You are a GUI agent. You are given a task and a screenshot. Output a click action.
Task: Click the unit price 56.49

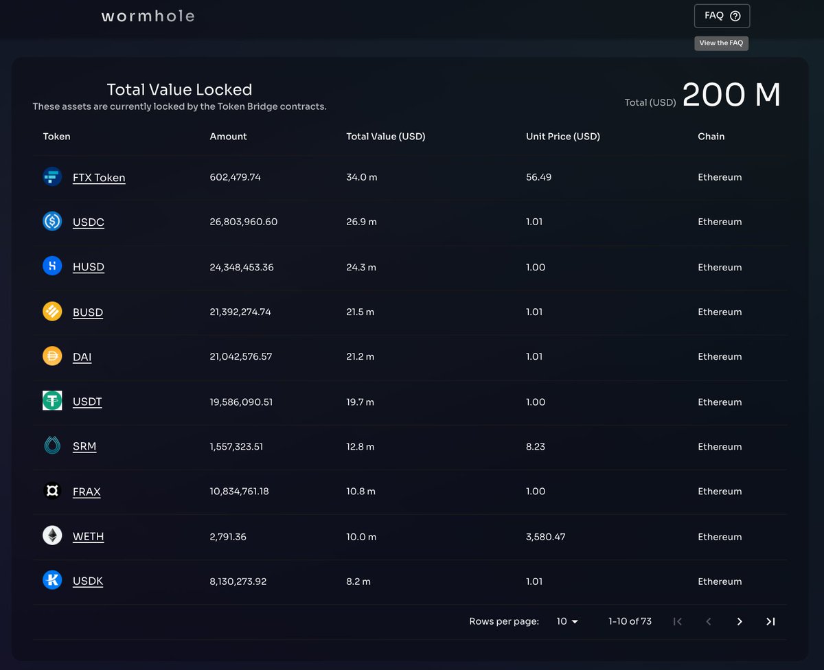[539, 177]
